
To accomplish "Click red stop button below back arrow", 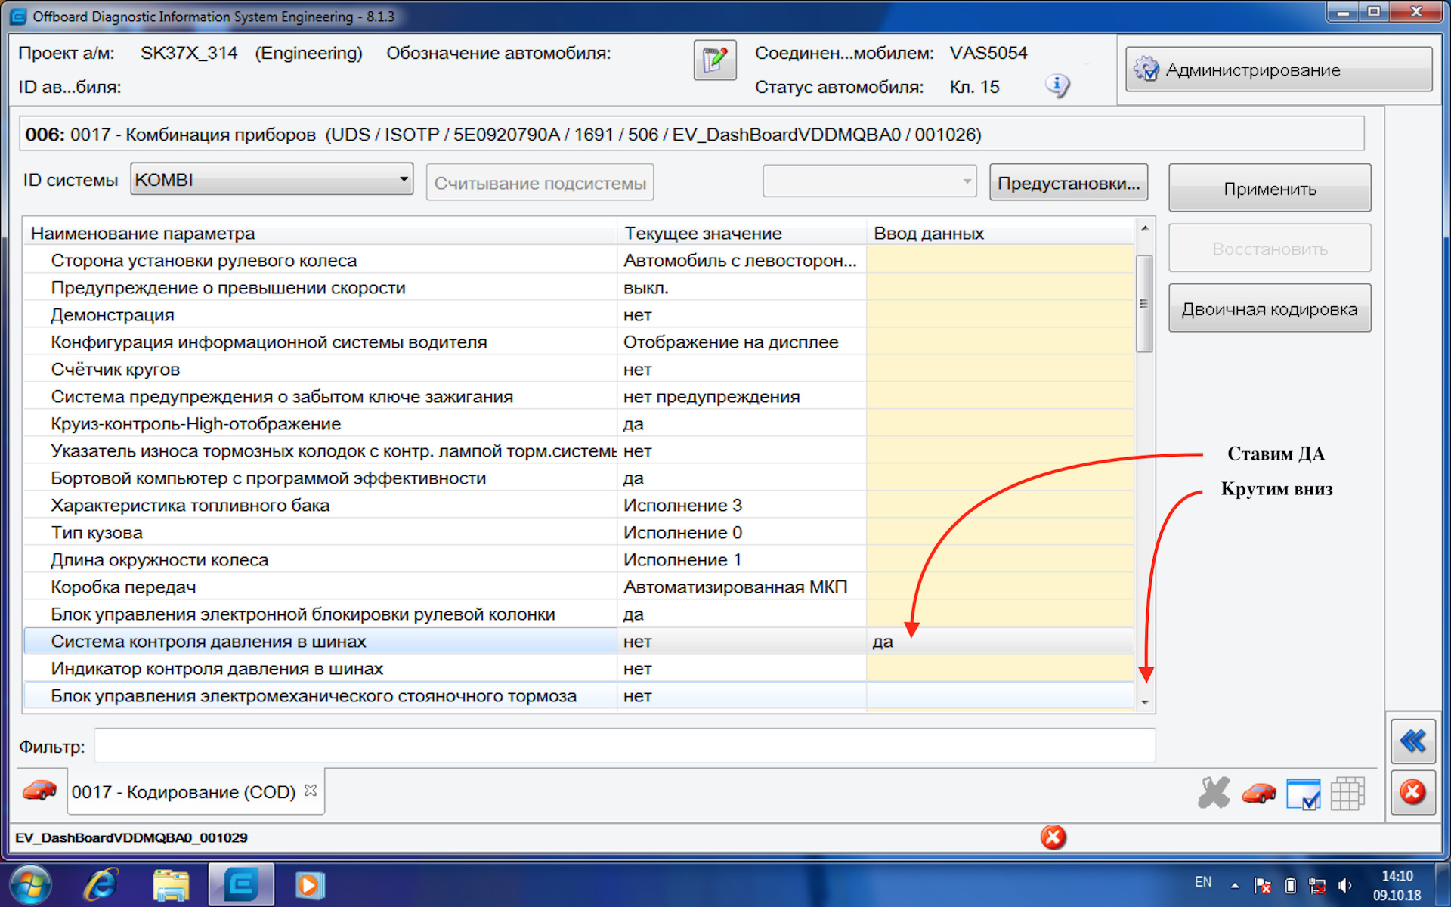I will (x=1412, y=792).
